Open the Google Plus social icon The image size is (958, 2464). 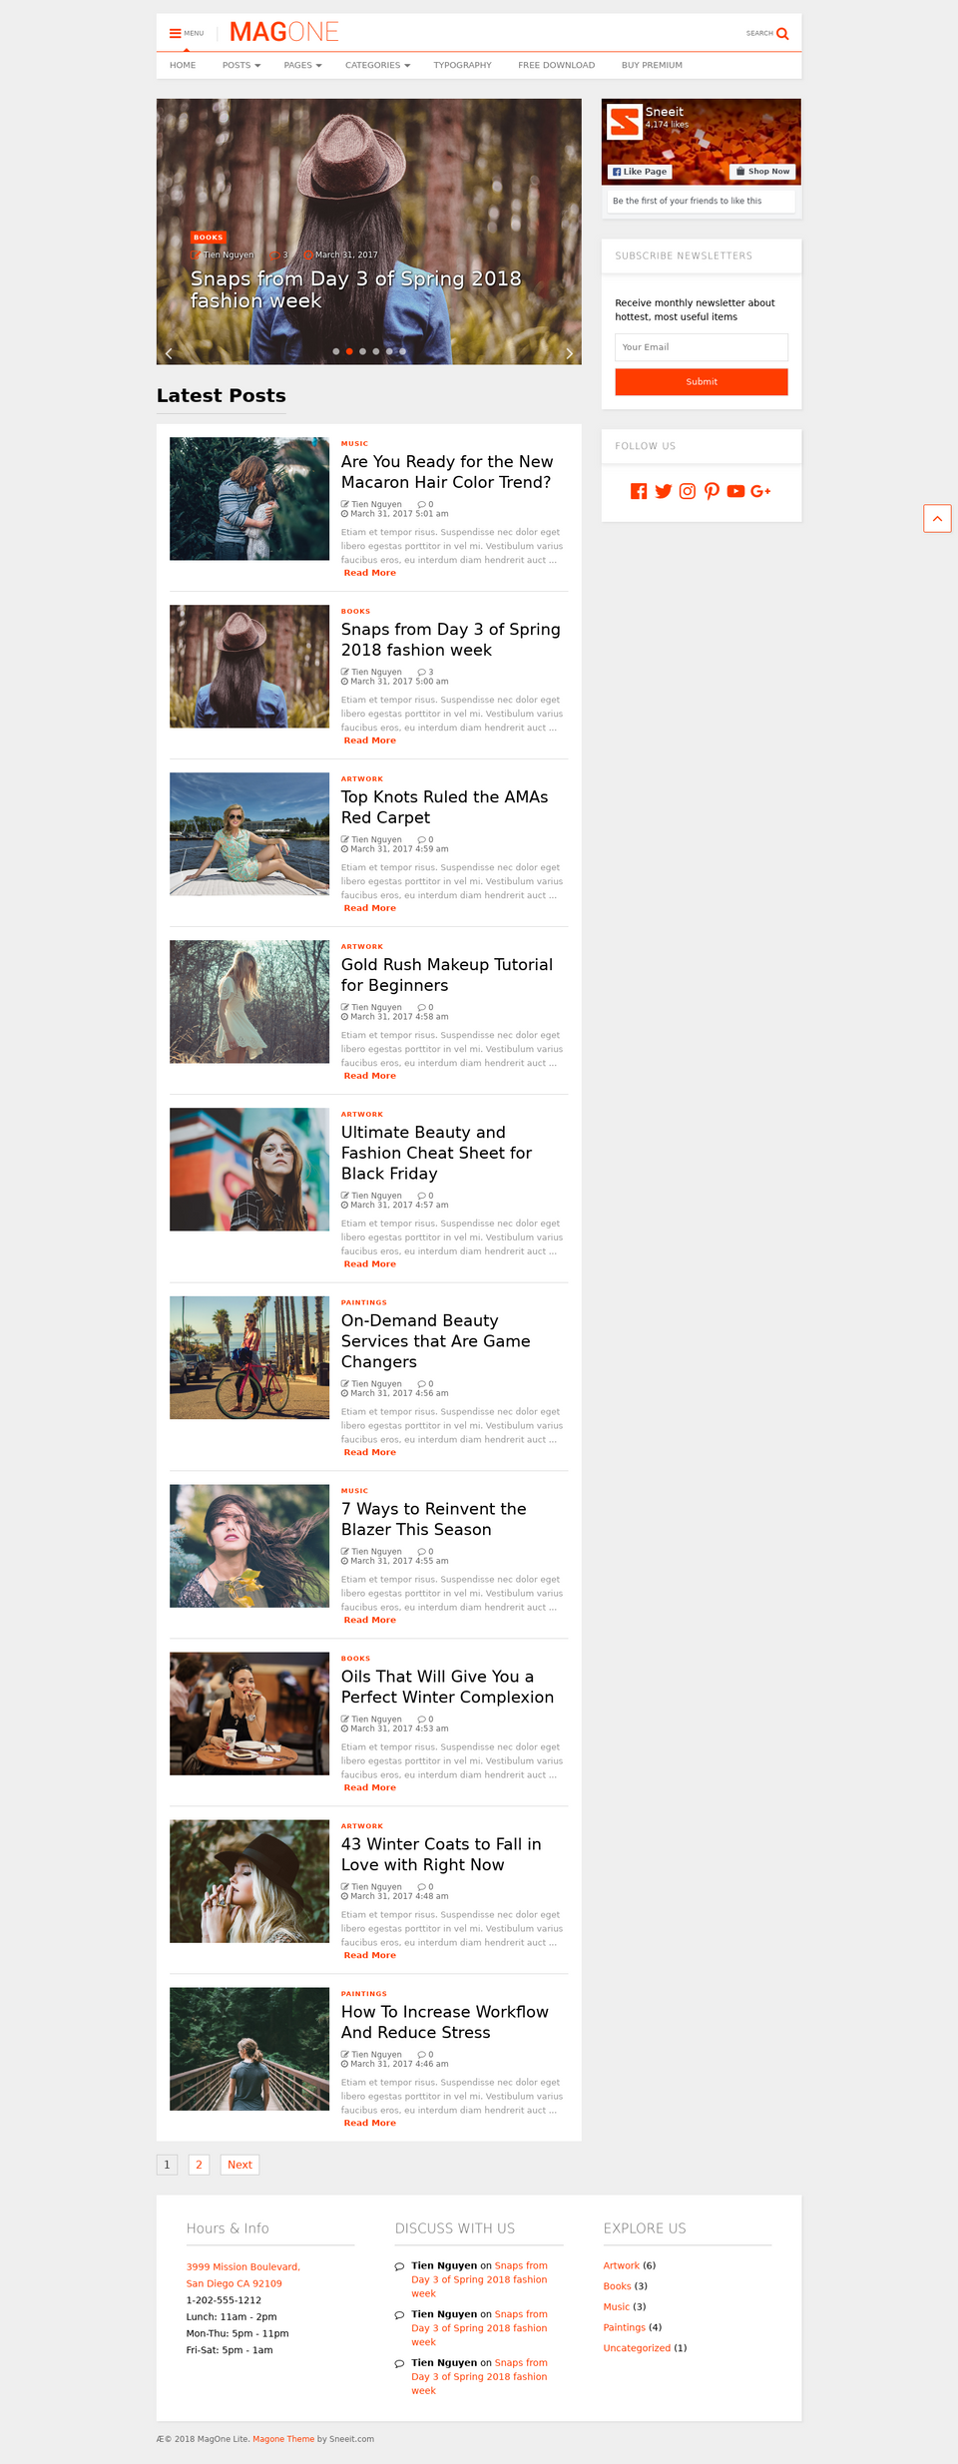pyautogui.click(x=760, y=491)
